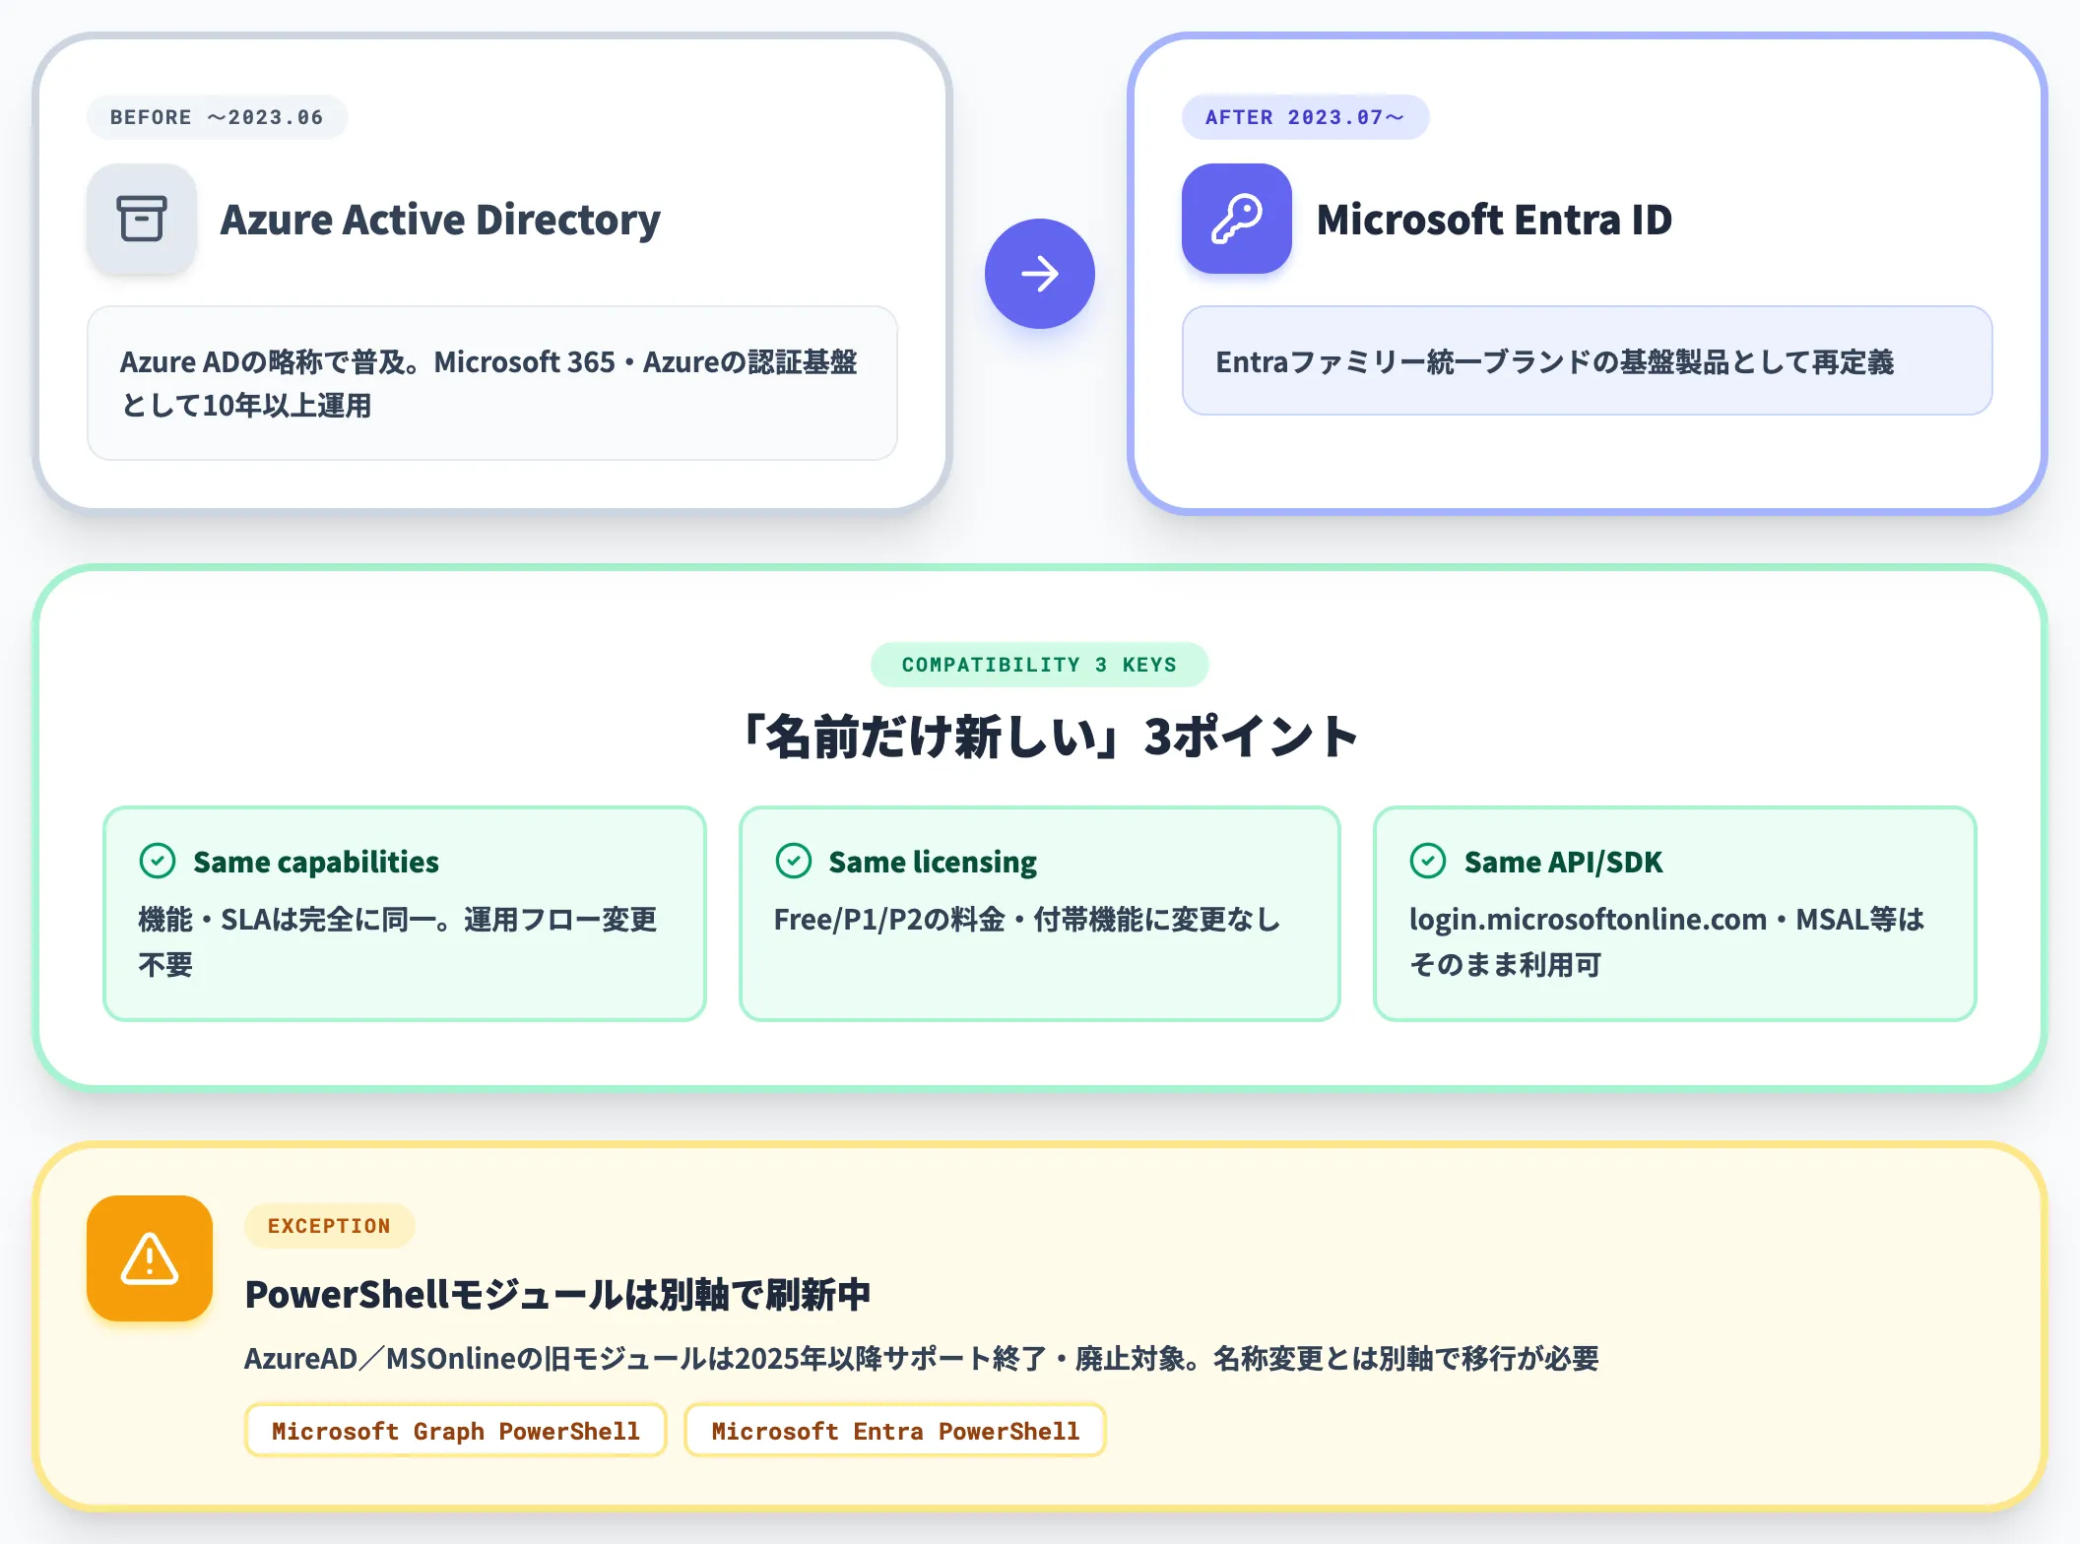Click the check-circle icon next to Same licensing
The image size is (2080, 1544).
pos(794,861)
